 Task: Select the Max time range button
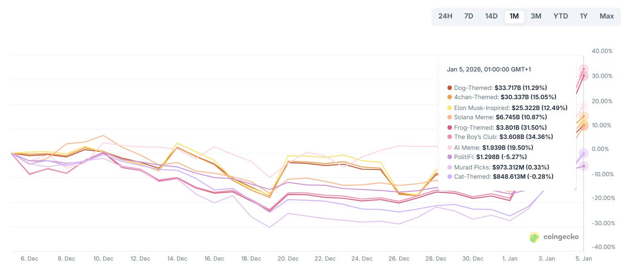pos(607,16)
